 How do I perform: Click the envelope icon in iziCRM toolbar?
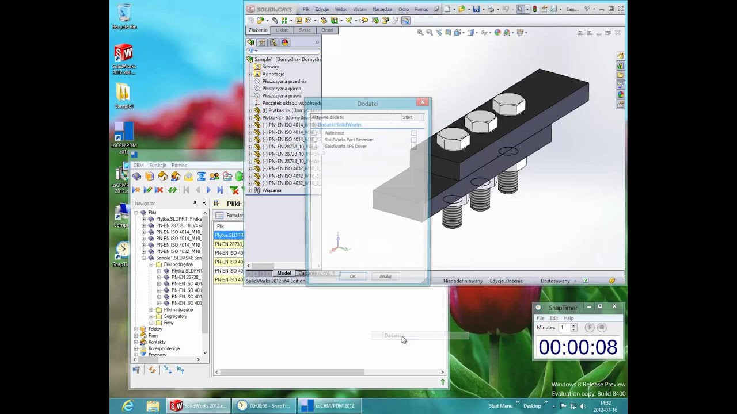click(188, 177)
